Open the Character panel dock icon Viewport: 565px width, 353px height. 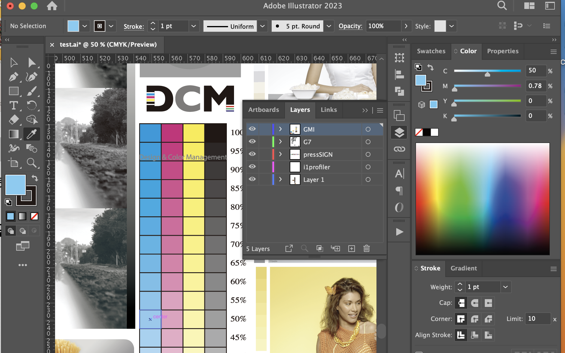399,174
